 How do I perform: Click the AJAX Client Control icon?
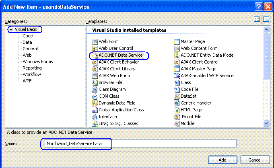click(x=177, y=62)
